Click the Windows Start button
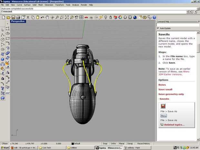 point(5,147)
